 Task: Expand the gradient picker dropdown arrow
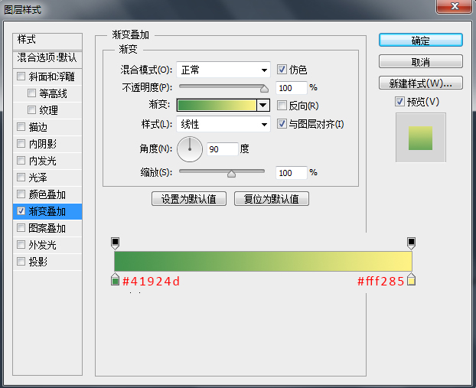(x=263, y=106)
